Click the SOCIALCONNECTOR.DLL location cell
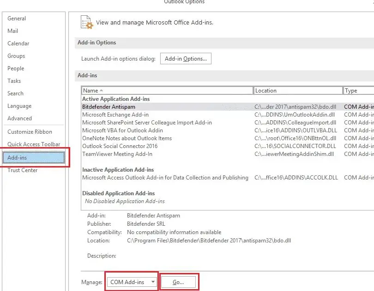 [296, 146]
